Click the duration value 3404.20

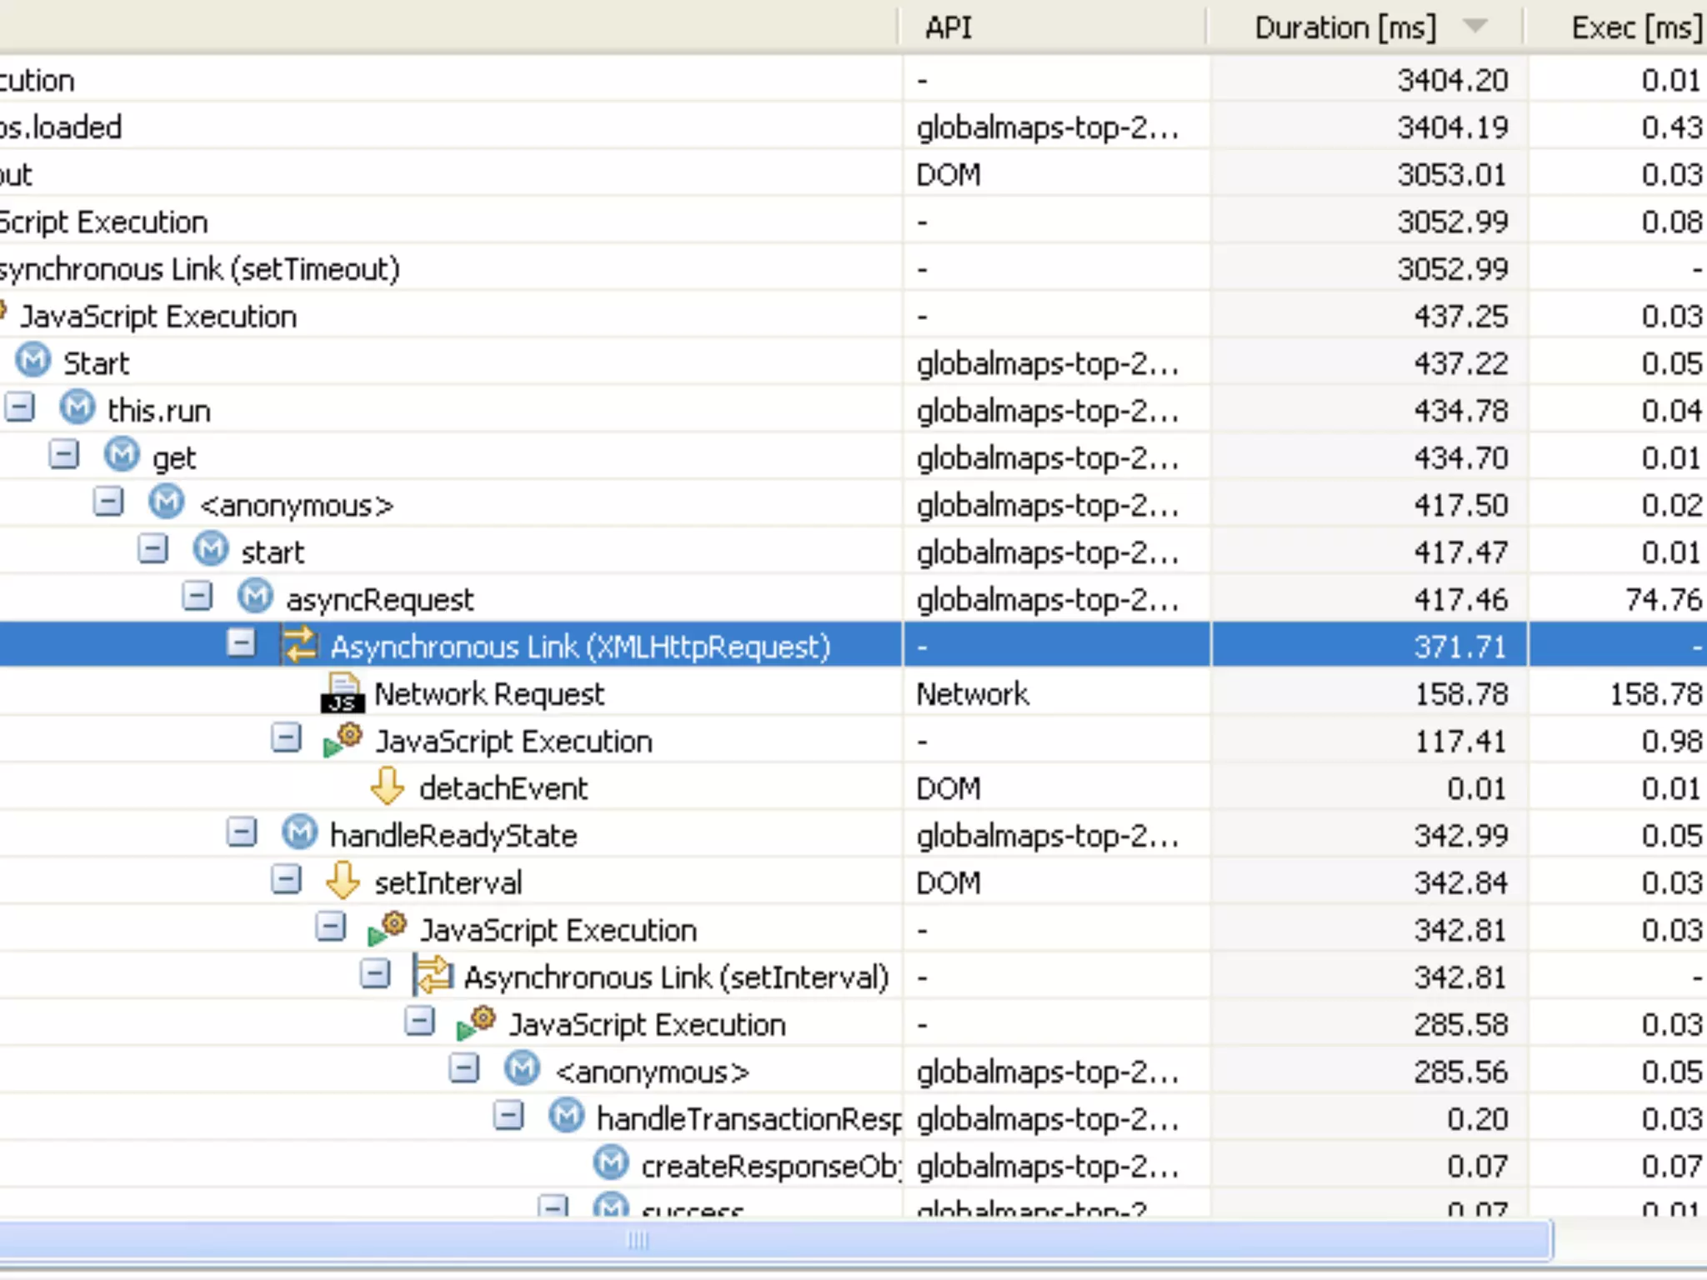1453,80
